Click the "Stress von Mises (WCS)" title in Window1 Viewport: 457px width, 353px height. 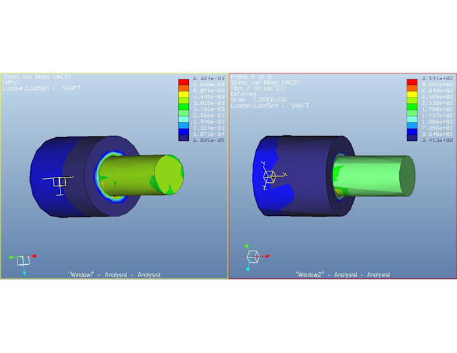coord(37,77)
